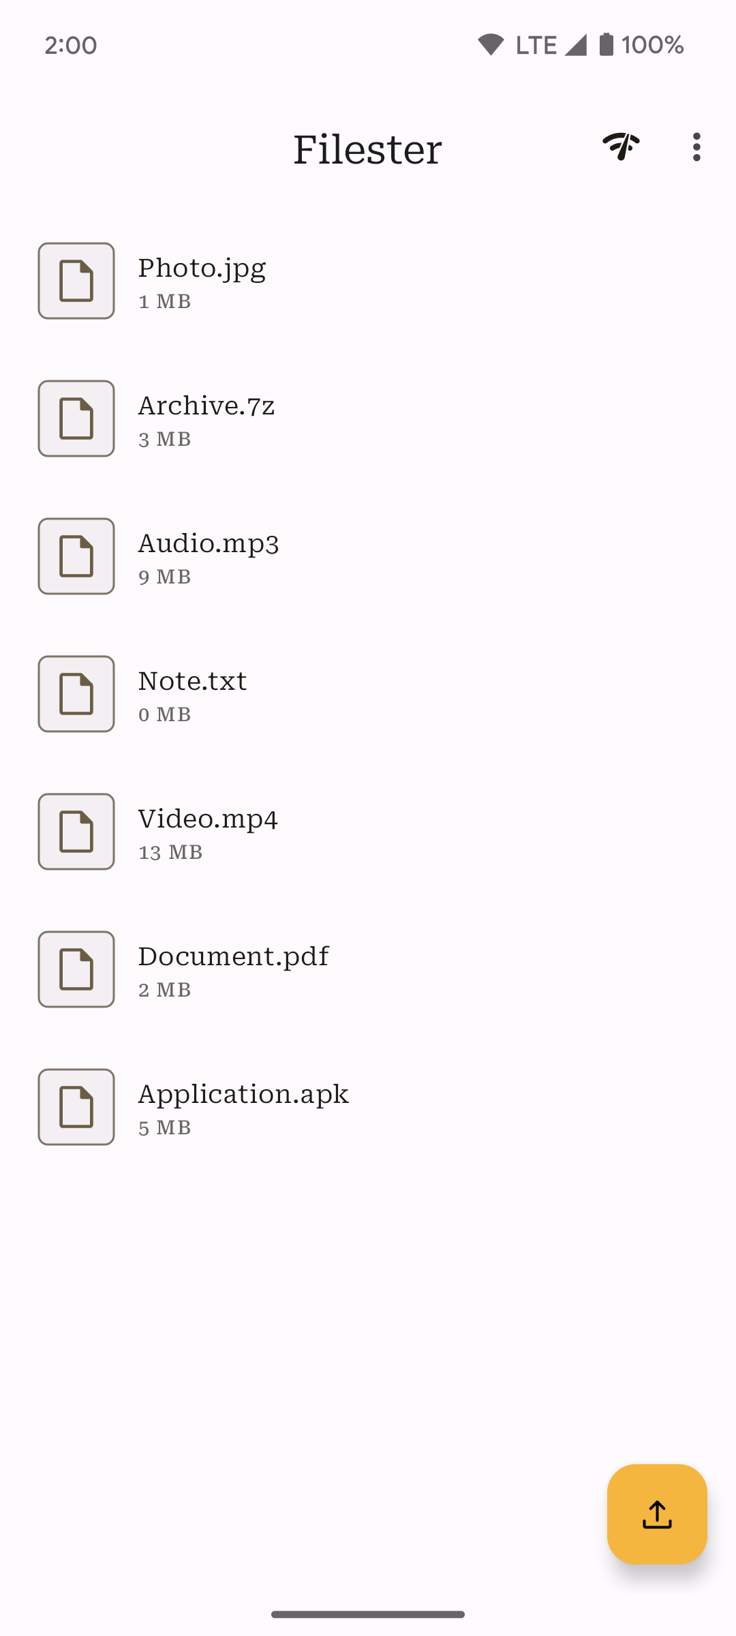The width and height of the screenshot is (736, 1636).
Task: Tap the Audio.mp3 file icon
Action: pyautogui.click(x=76, y=556)
